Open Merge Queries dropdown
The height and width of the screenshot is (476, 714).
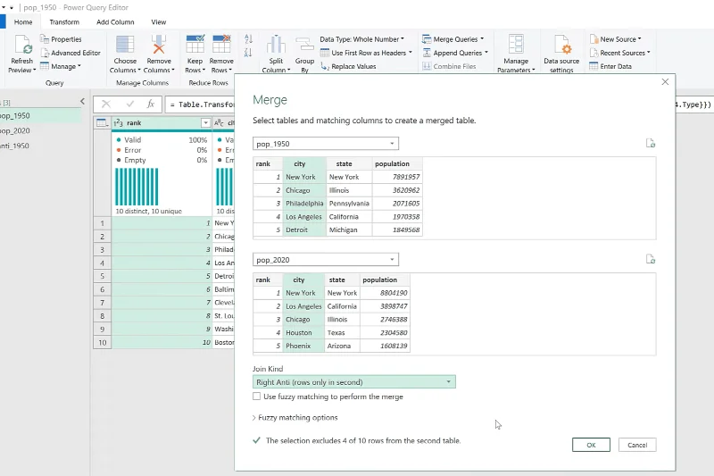pos(453,39)
